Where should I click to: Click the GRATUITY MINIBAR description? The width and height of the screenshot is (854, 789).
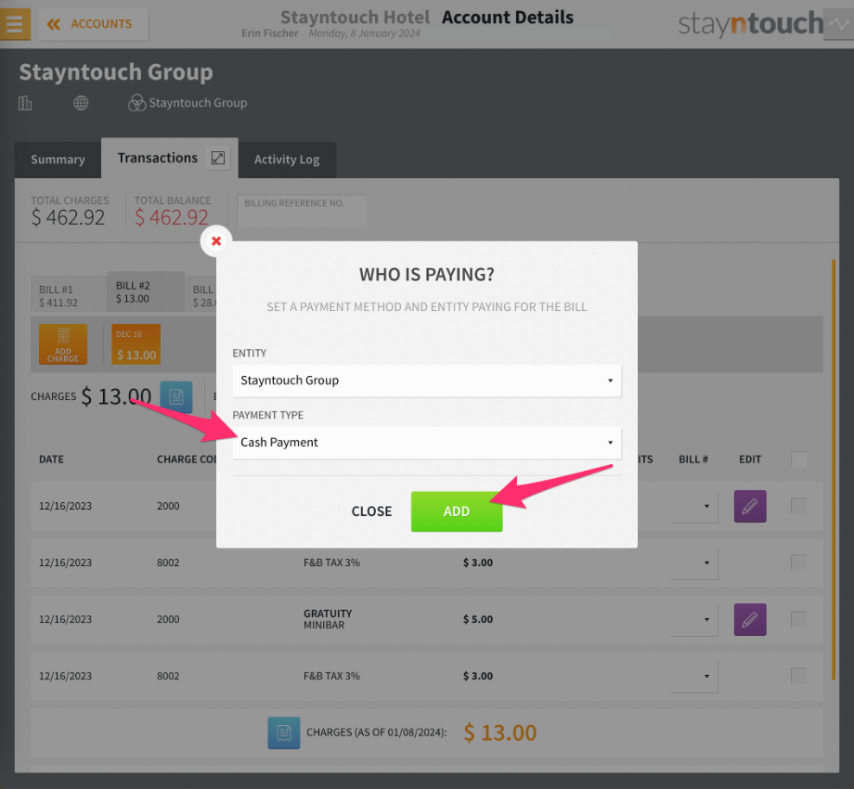328,619
